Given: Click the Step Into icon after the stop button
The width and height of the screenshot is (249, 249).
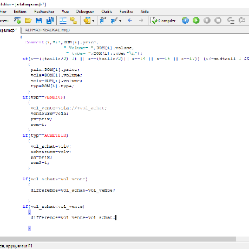Looking at the screenshot, I should tap(231, 21).
